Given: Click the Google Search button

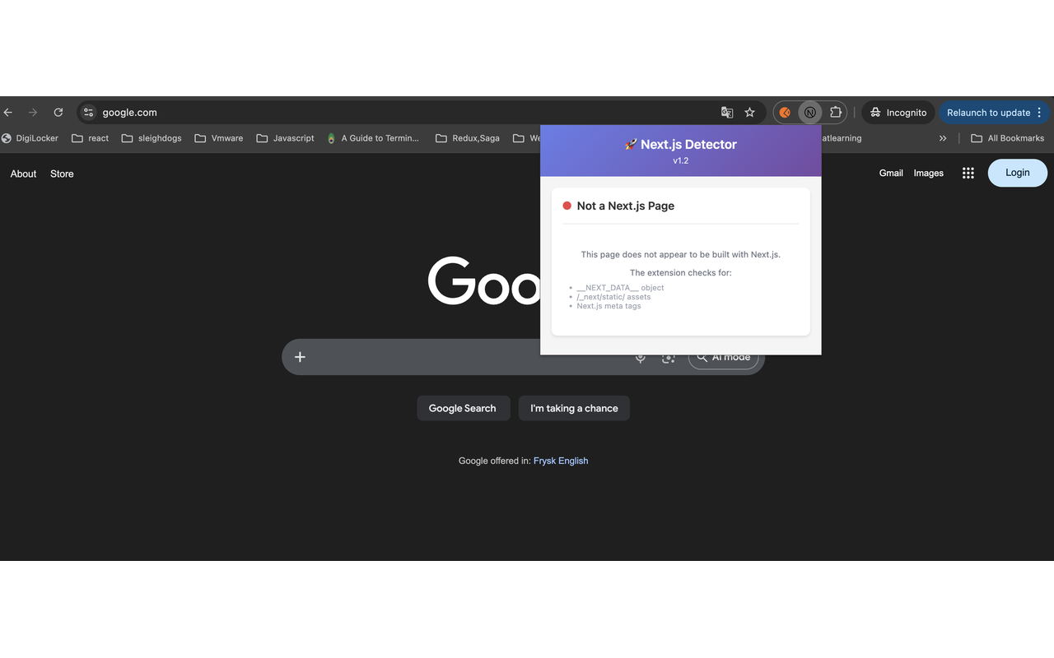Looking at the screenshot, I should click(x=463, y=408).
